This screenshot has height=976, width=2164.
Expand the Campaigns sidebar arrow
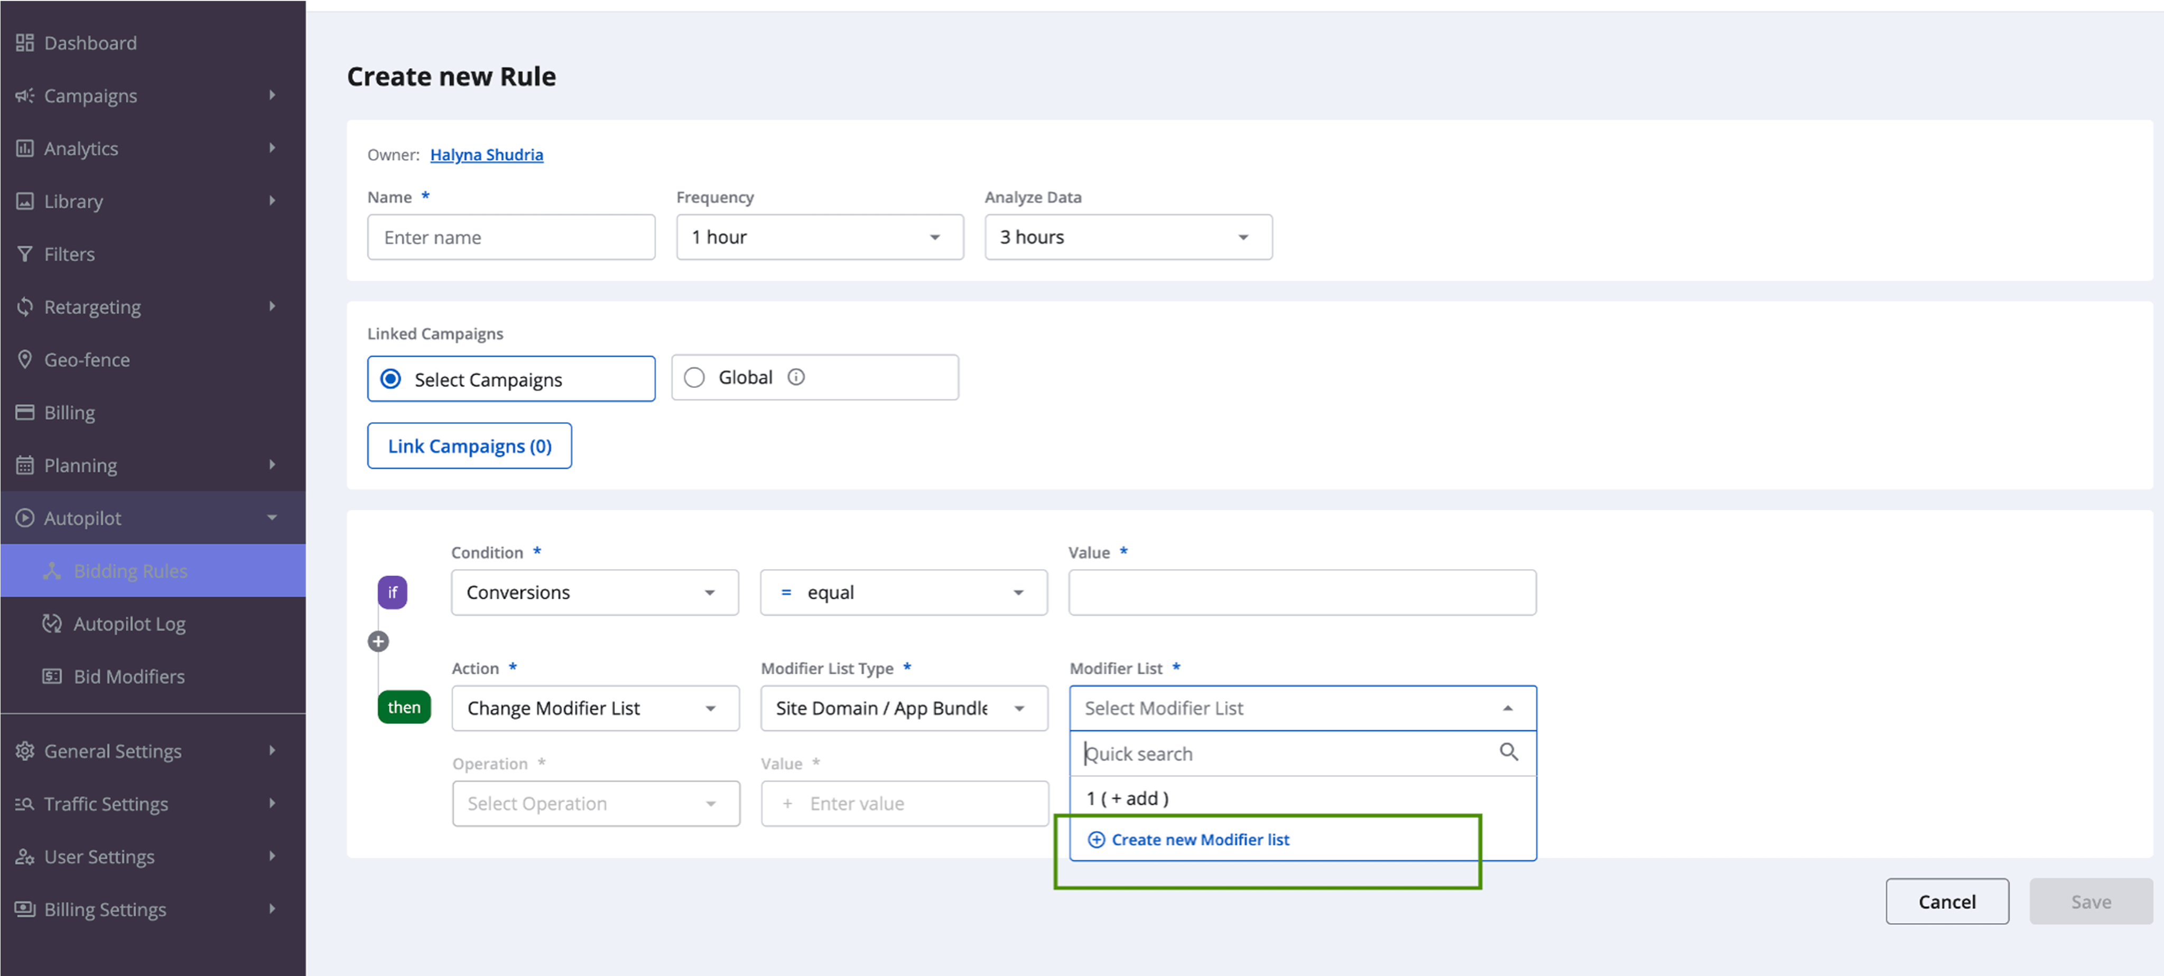[x=272, y=95]
